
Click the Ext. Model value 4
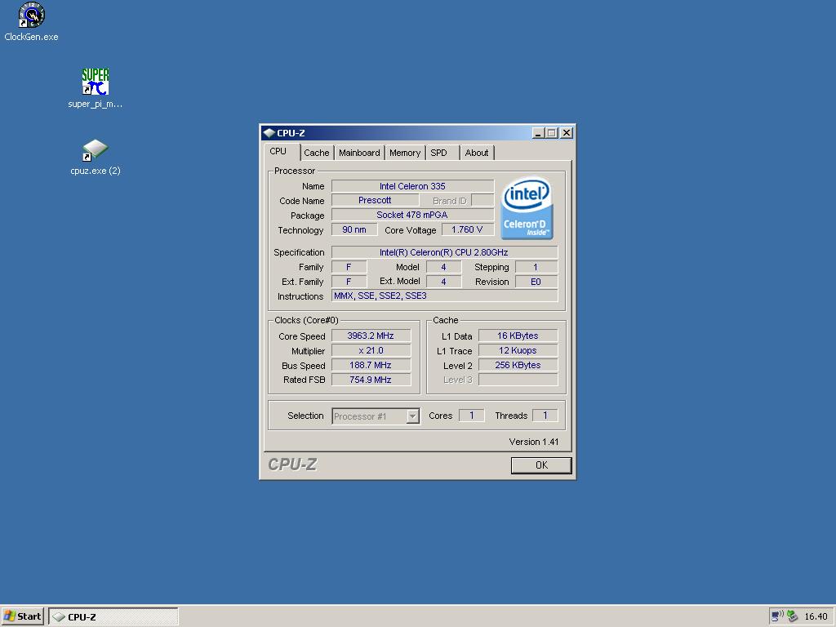[443, 282]
